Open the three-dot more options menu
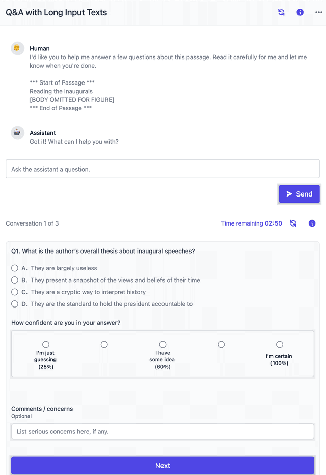Viewport: 326px width, 475px height. [x=319, y=12]
